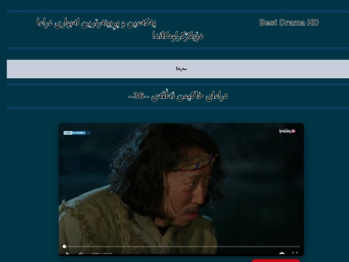The height and width of the screenshot is (262, 349).
Task: Click the episode -36- drama title heading
Action: (x=178, y=96)
